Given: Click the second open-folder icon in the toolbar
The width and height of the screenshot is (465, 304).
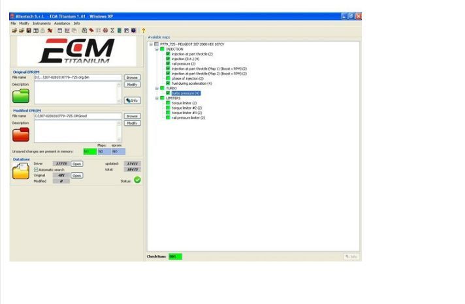Looking at the screenshot, I should pyautogui.click(x=22, y=31).
